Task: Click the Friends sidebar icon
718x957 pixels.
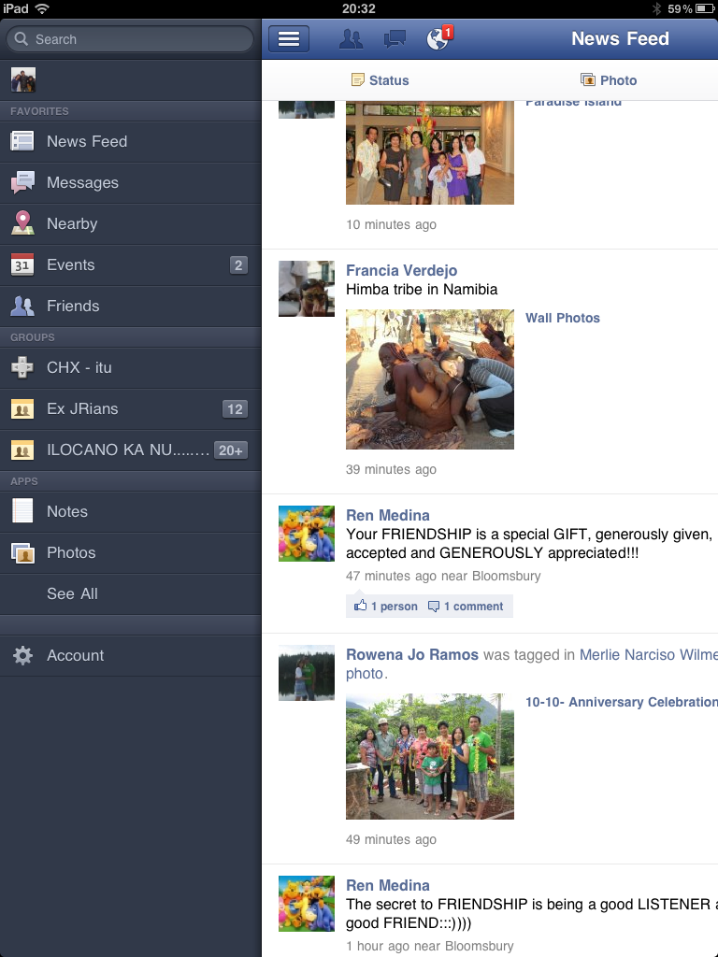Action: click(x=22, y=306)
